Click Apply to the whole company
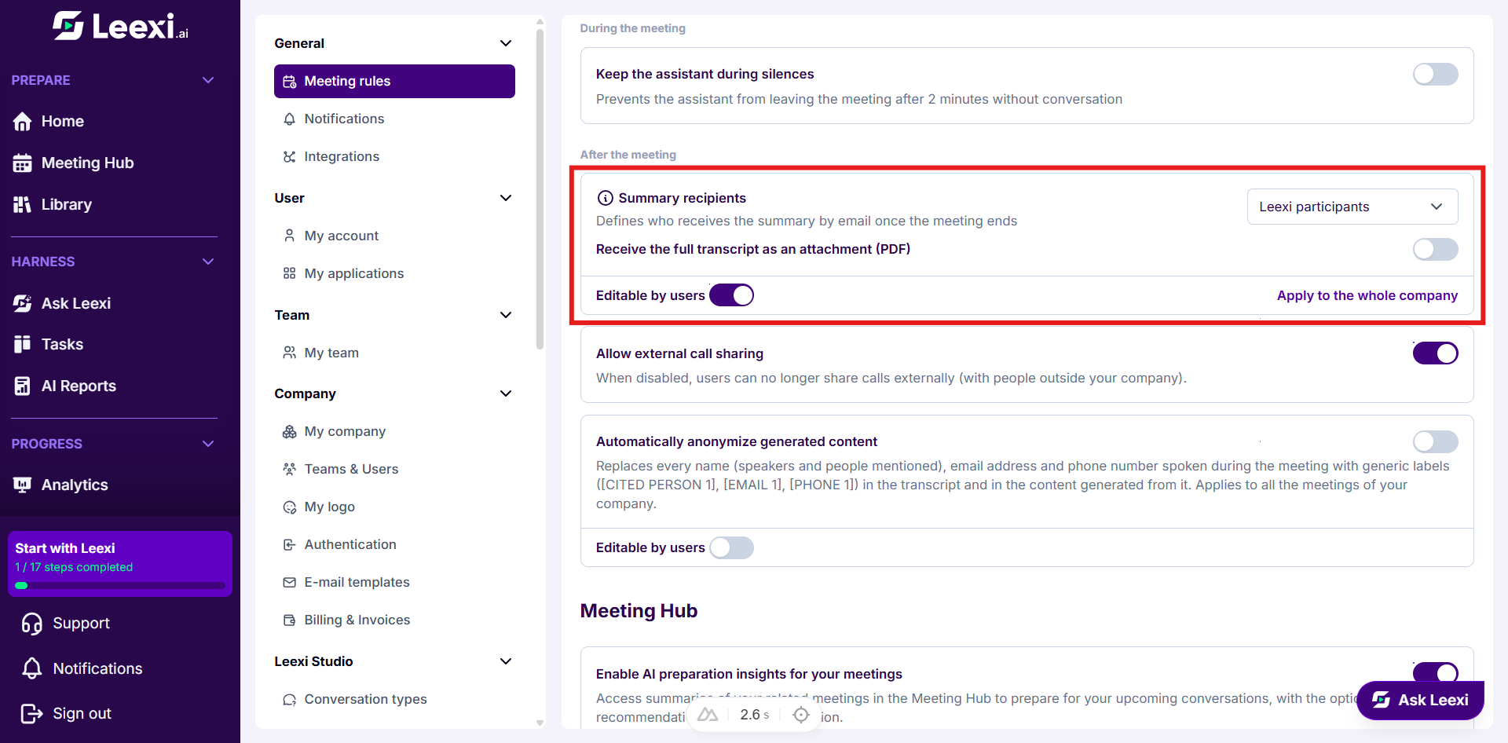Viewport: 1508px width, 743px height. coord(1367,295)
